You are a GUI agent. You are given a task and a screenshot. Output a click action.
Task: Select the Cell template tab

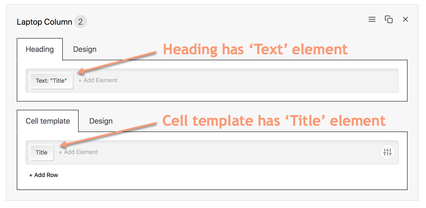(x=48, y=121)
